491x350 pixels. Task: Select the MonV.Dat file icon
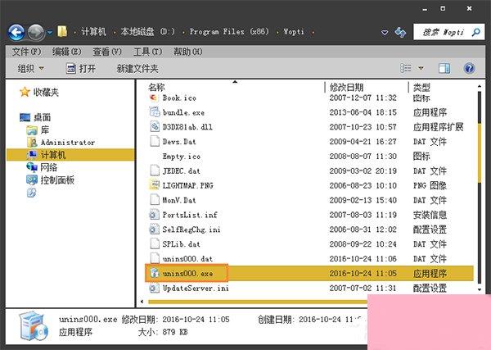pos(155,200)
